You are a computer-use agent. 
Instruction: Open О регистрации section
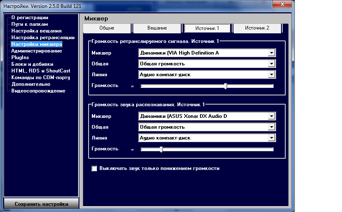(30, 17)
